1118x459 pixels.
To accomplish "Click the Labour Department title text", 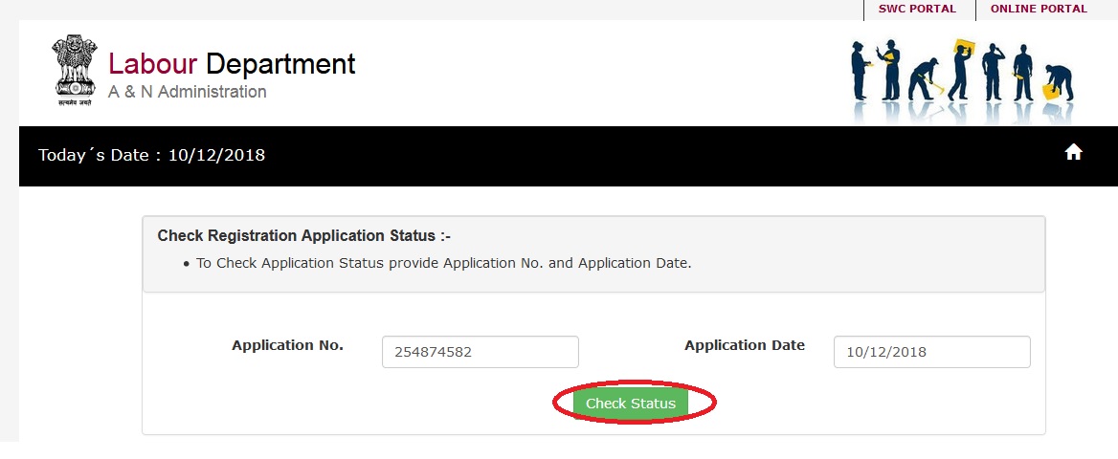I will (232, 64).
